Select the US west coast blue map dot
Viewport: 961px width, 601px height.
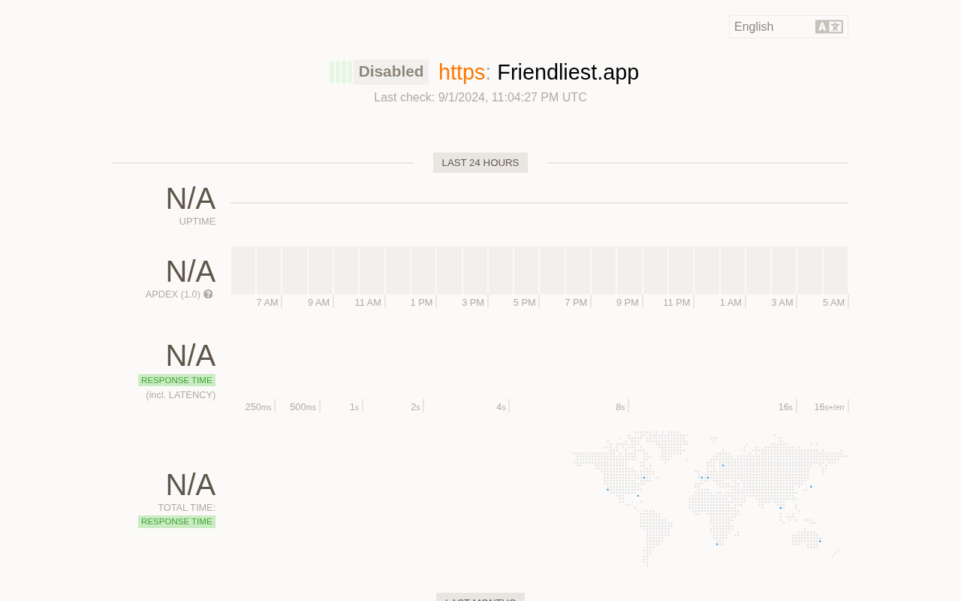click(607, 490)
